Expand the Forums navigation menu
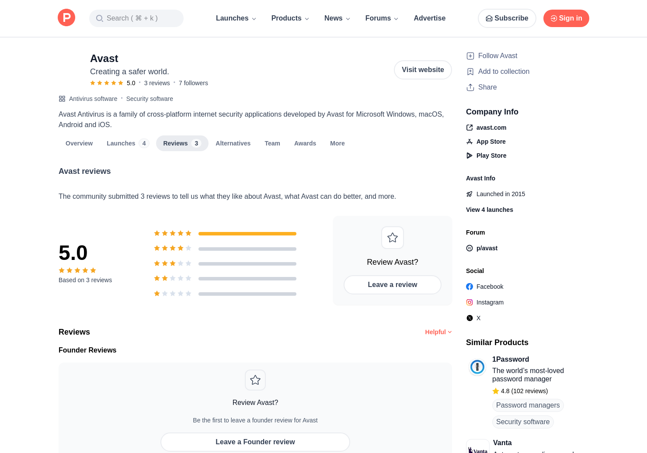This screenshot has width=647, height=453. coord(382,18)
